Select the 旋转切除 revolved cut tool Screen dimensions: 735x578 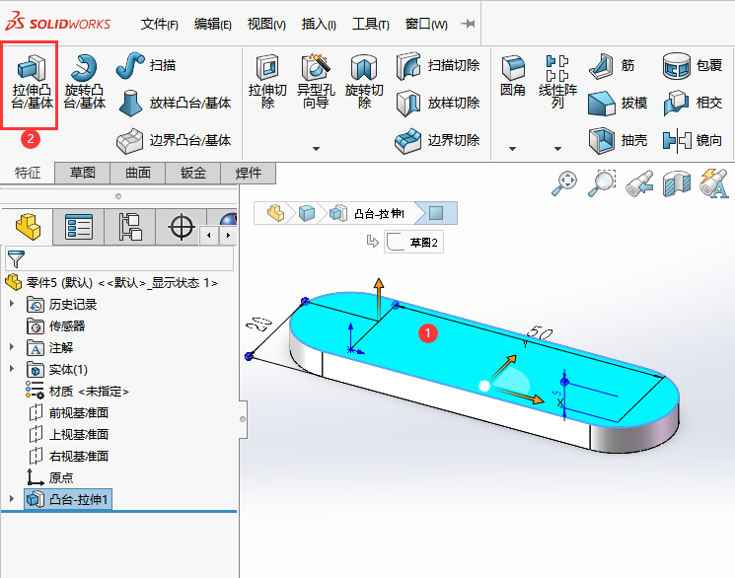point(364,83)
